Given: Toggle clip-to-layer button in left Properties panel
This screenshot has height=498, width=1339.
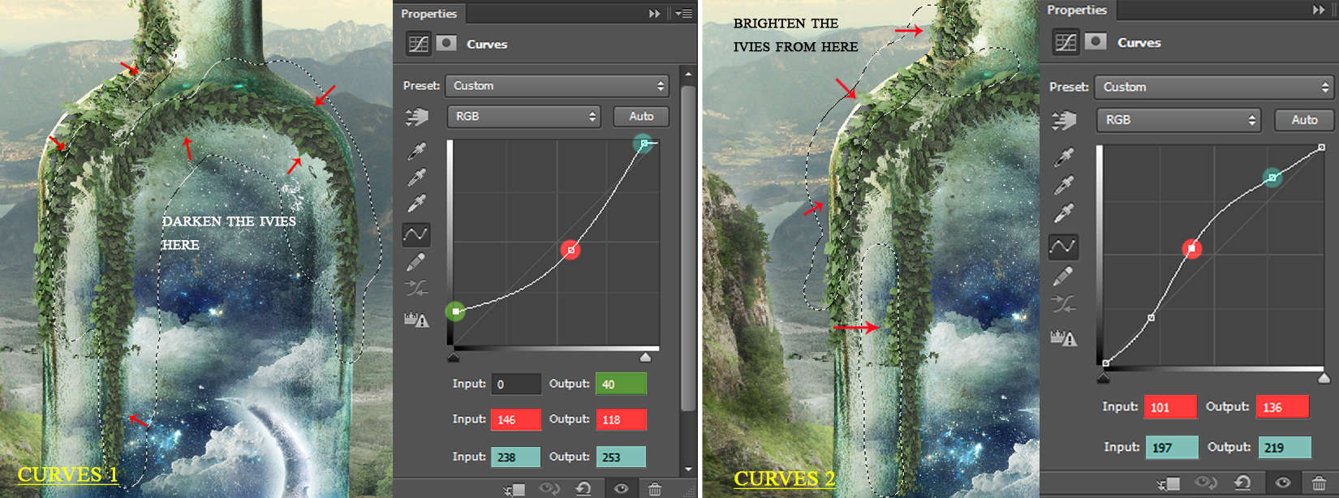Looking at the screenshot, I should point(515,488).
